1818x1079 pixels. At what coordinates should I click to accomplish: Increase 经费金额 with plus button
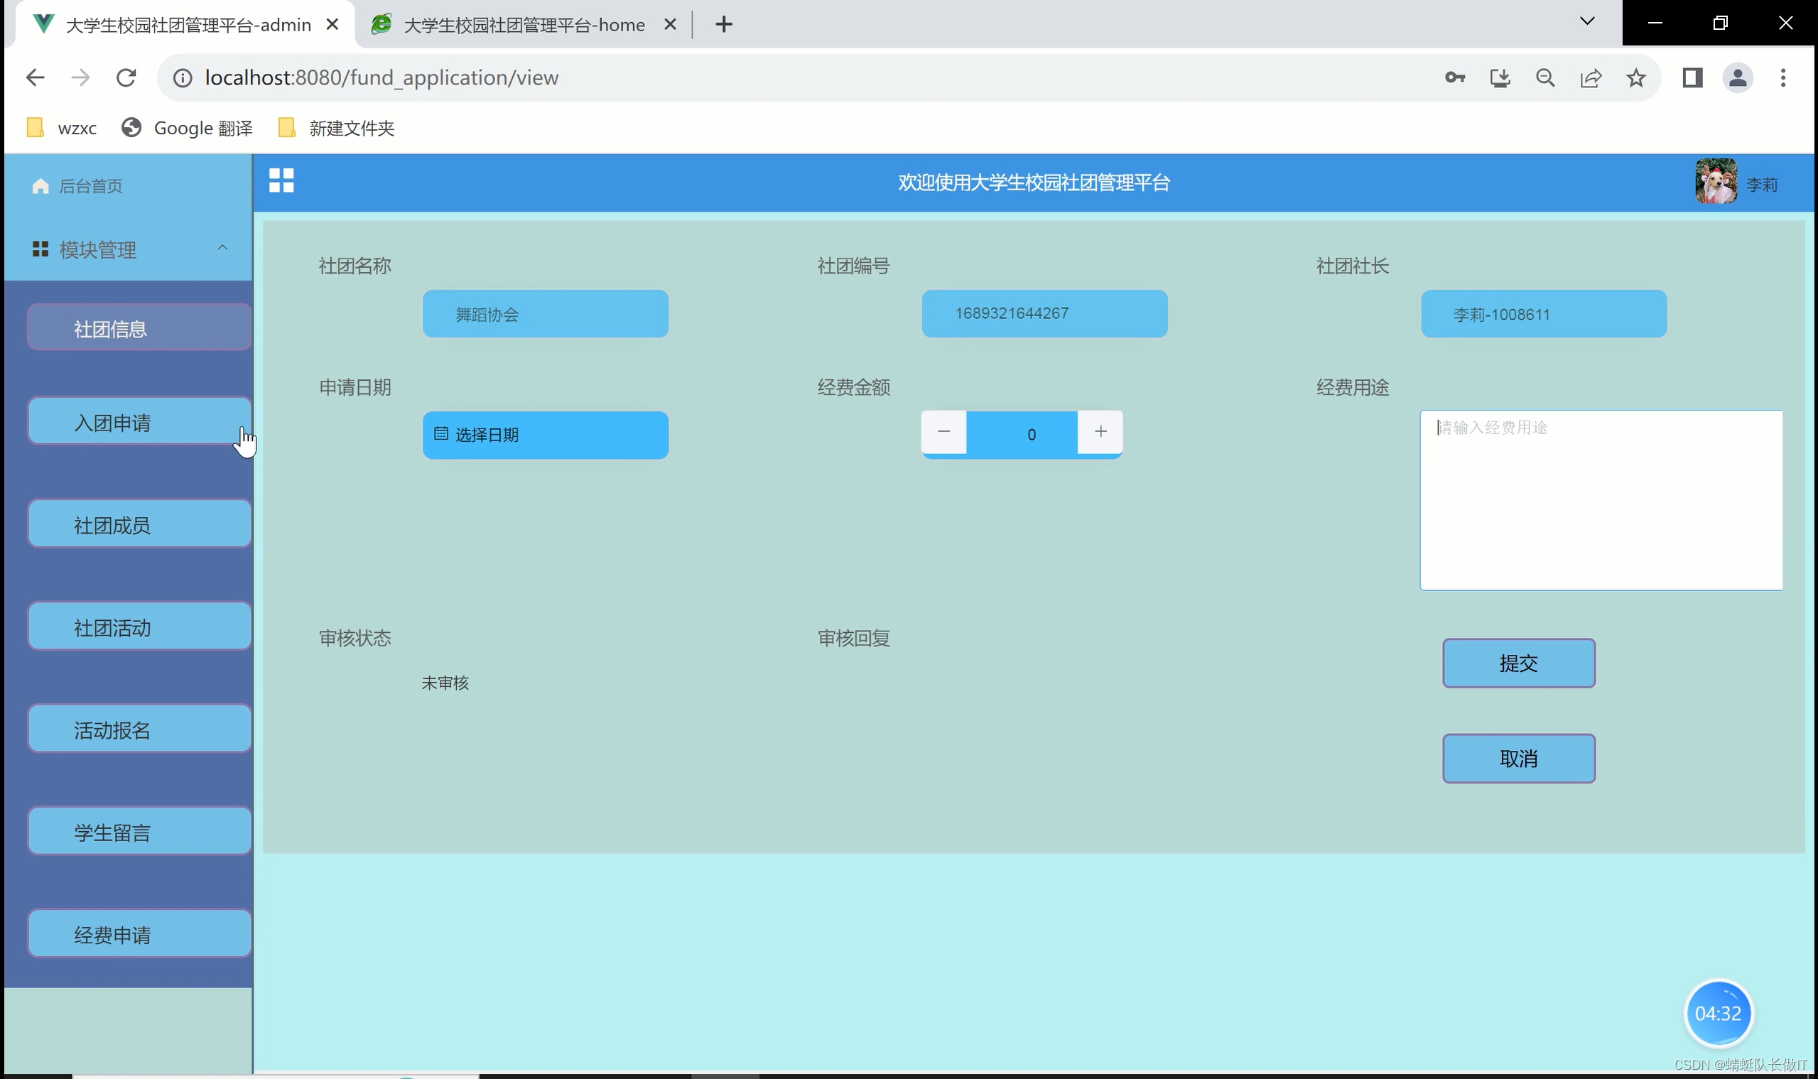click(1100, 432)
